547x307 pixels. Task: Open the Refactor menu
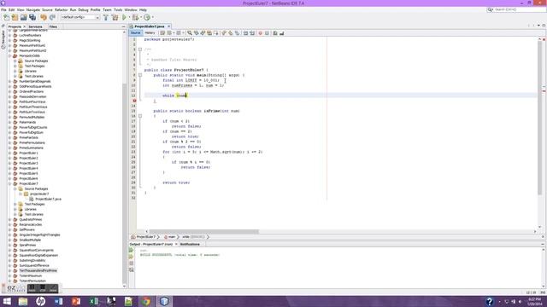tap(61, 9)
